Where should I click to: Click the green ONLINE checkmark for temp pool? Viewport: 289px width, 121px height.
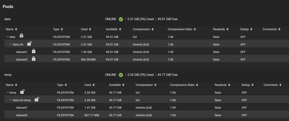click(121, 75)
